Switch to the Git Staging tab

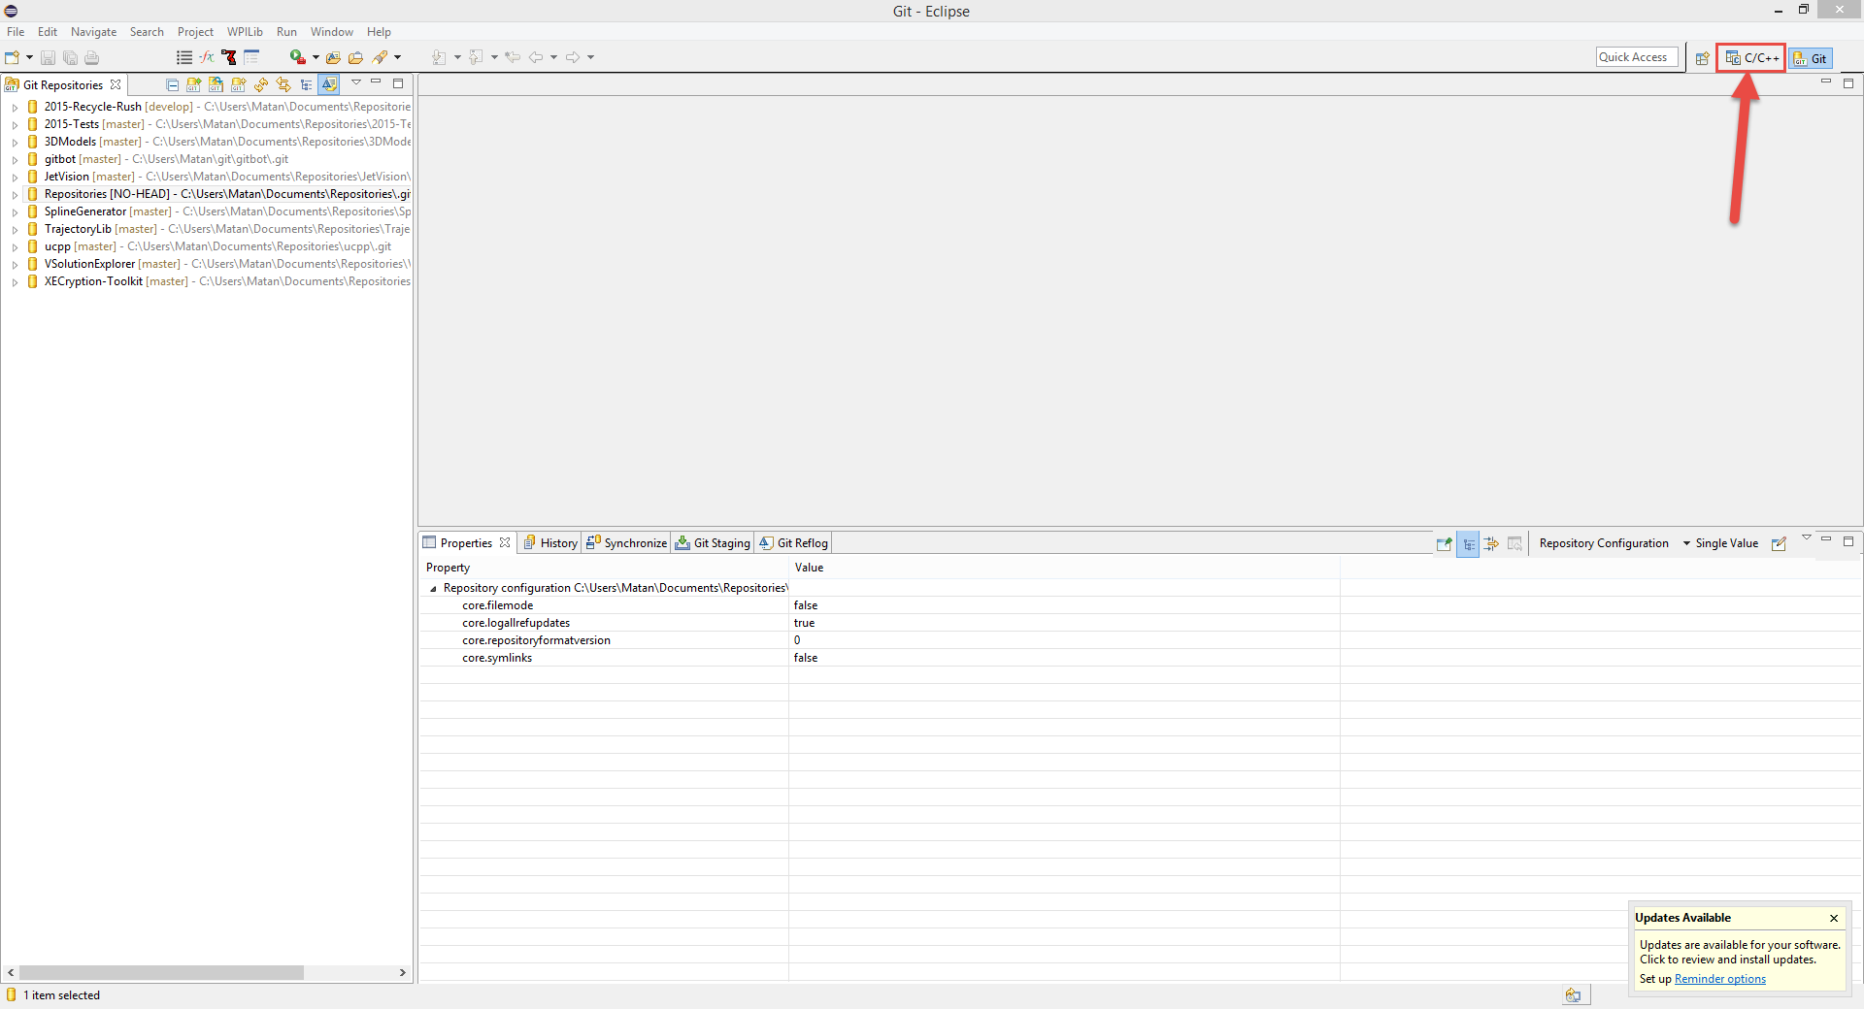click(x=714, y=543)
